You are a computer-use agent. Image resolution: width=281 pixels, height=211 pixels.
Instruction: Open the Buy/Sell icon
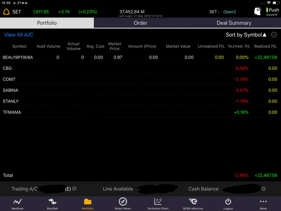(52, 204)
